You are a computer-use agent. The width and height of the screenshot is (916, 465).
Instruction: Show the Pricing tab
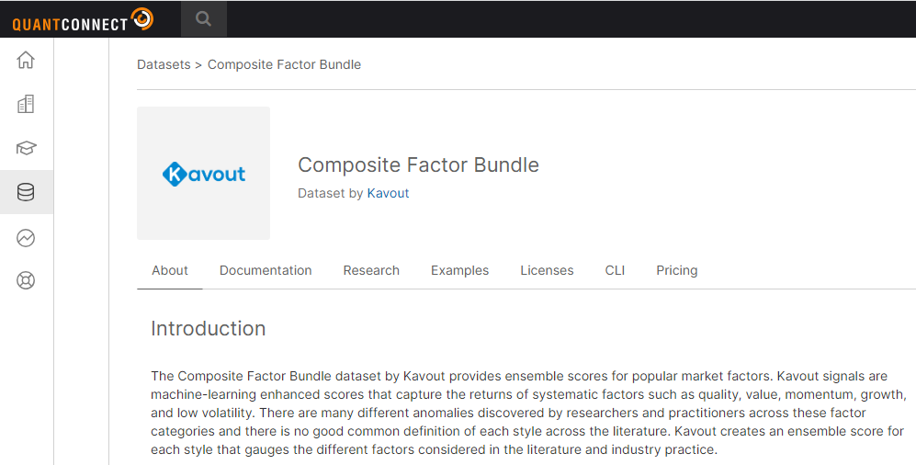(676, 271)
